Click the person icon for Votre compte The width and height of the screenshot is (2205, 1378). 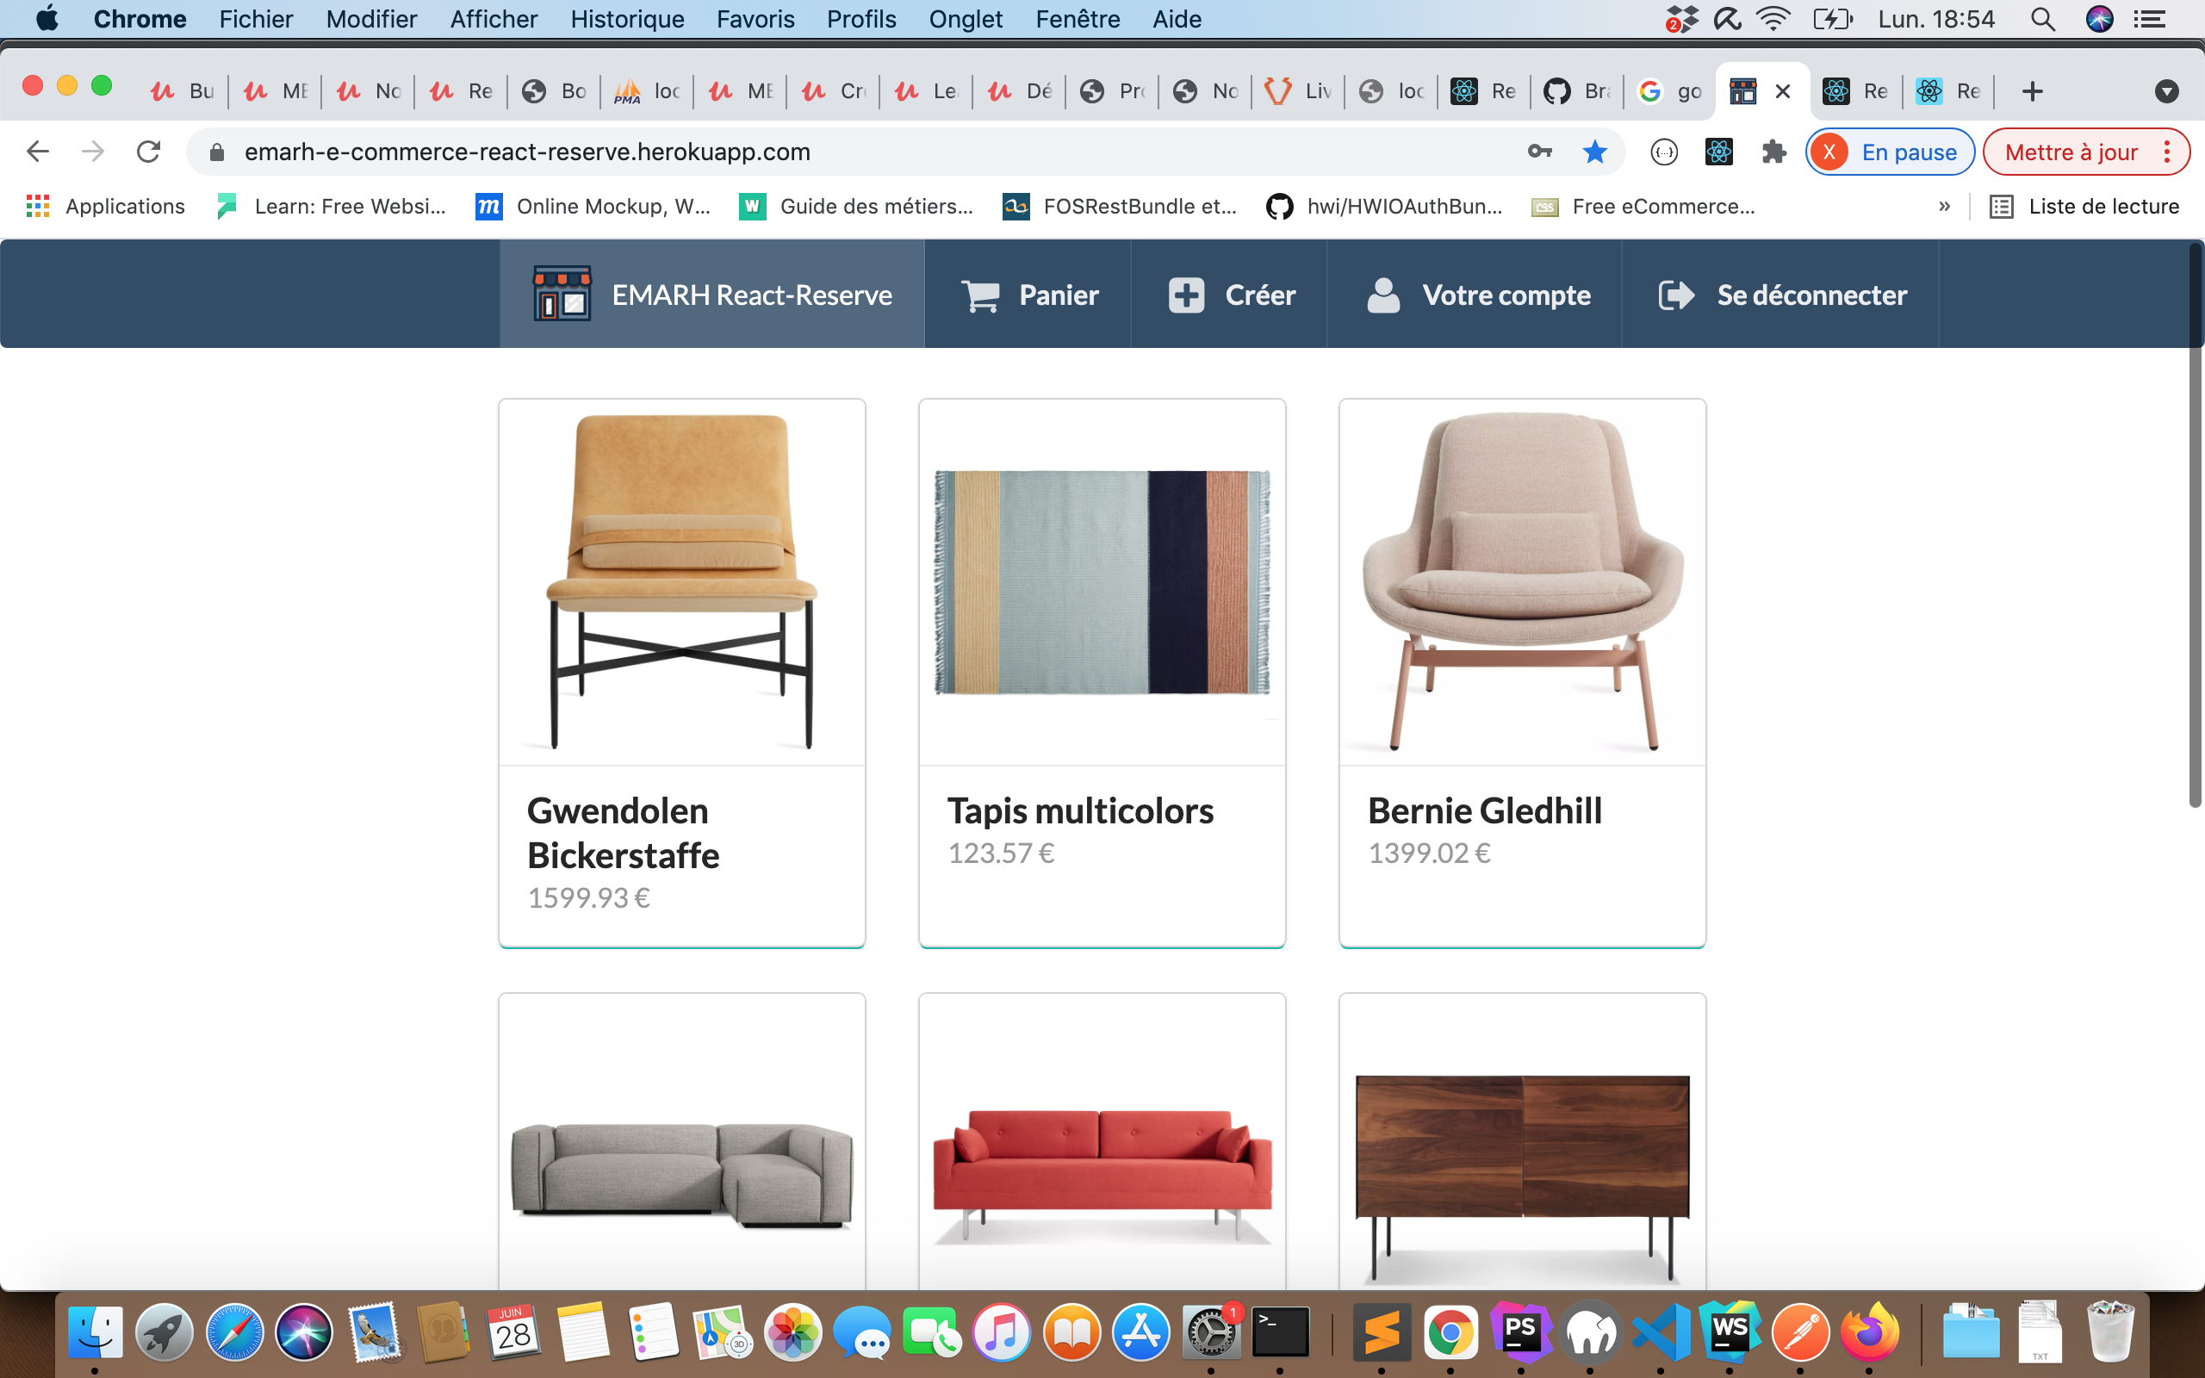(x=1383, y=294)
